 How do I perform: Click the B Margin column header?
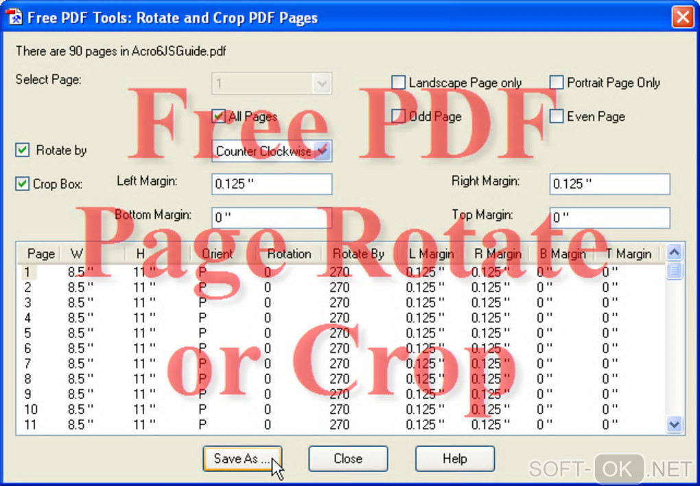click(562, 254)
